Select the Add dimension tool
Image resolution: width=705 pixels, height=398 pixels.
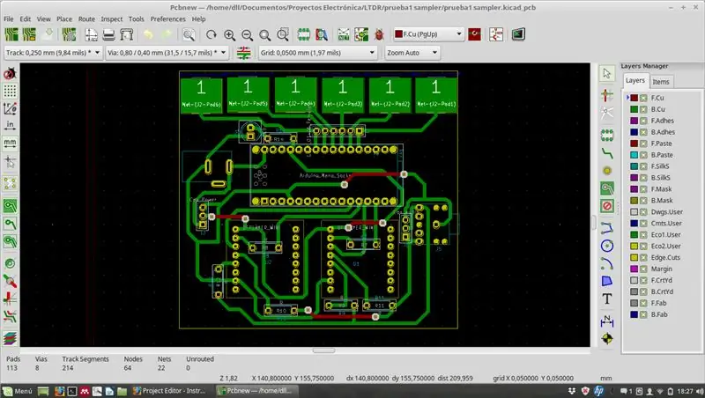pyautogui.click(x=607, y=321)
